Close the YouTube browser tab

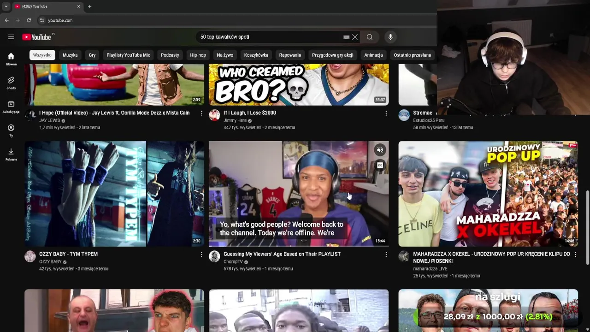click(78, 6)
